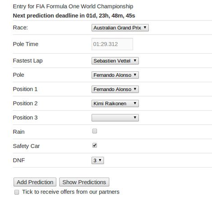Uncheck the Safety Car checkbox
Screen dimensions: 212x202
coord(95,146)
